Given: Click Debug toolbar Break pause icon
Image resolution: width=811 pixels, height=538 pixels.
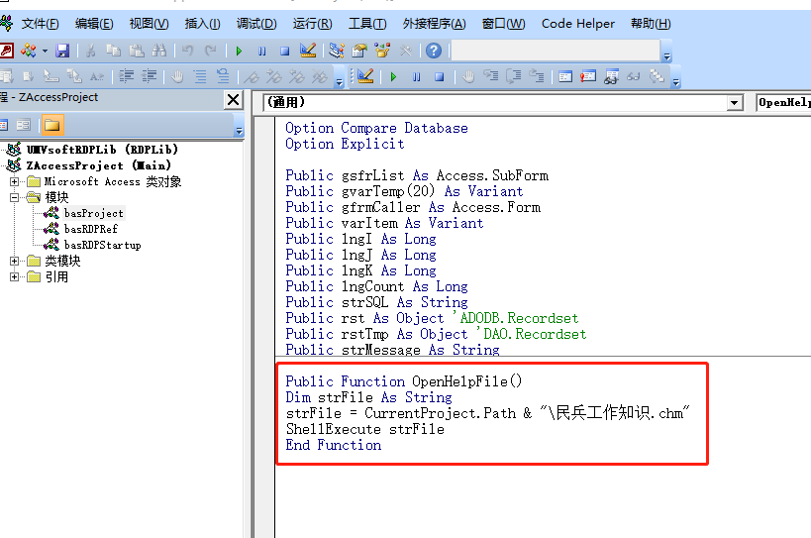Looking at the screenshot, I should (x=416, y=77).
